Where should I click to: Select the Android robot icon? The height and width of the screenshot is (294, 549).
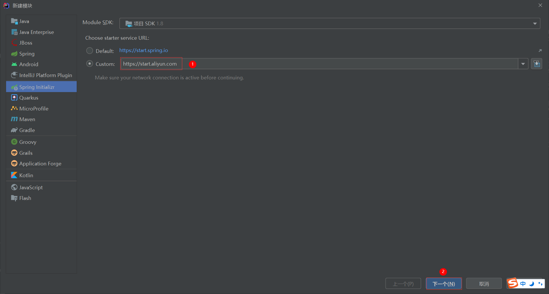[x=14, y=64]
